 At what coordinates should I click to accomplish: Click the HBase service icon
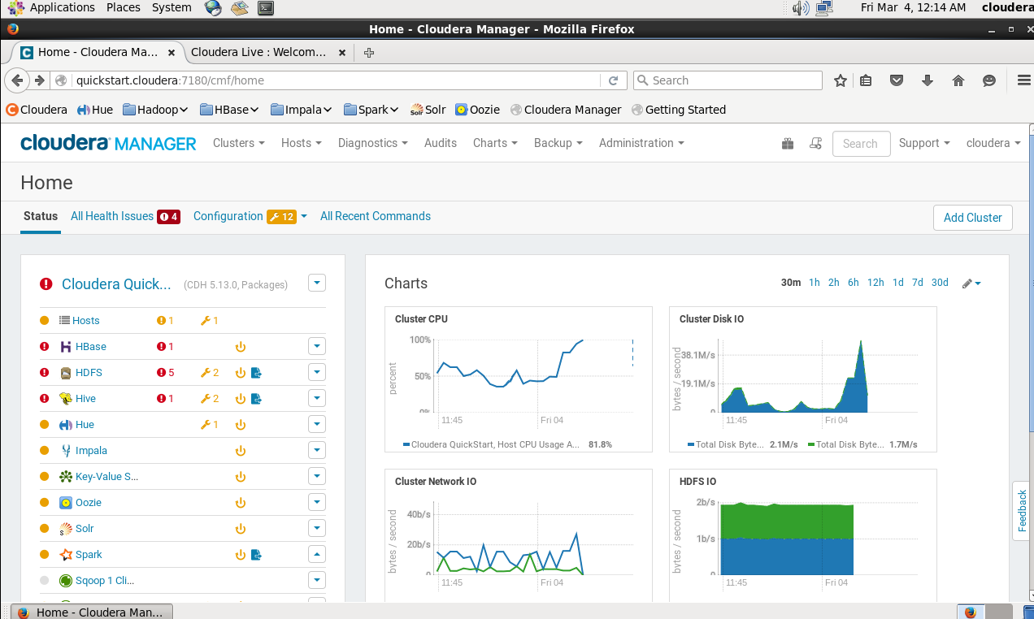[x=66, y=347]
